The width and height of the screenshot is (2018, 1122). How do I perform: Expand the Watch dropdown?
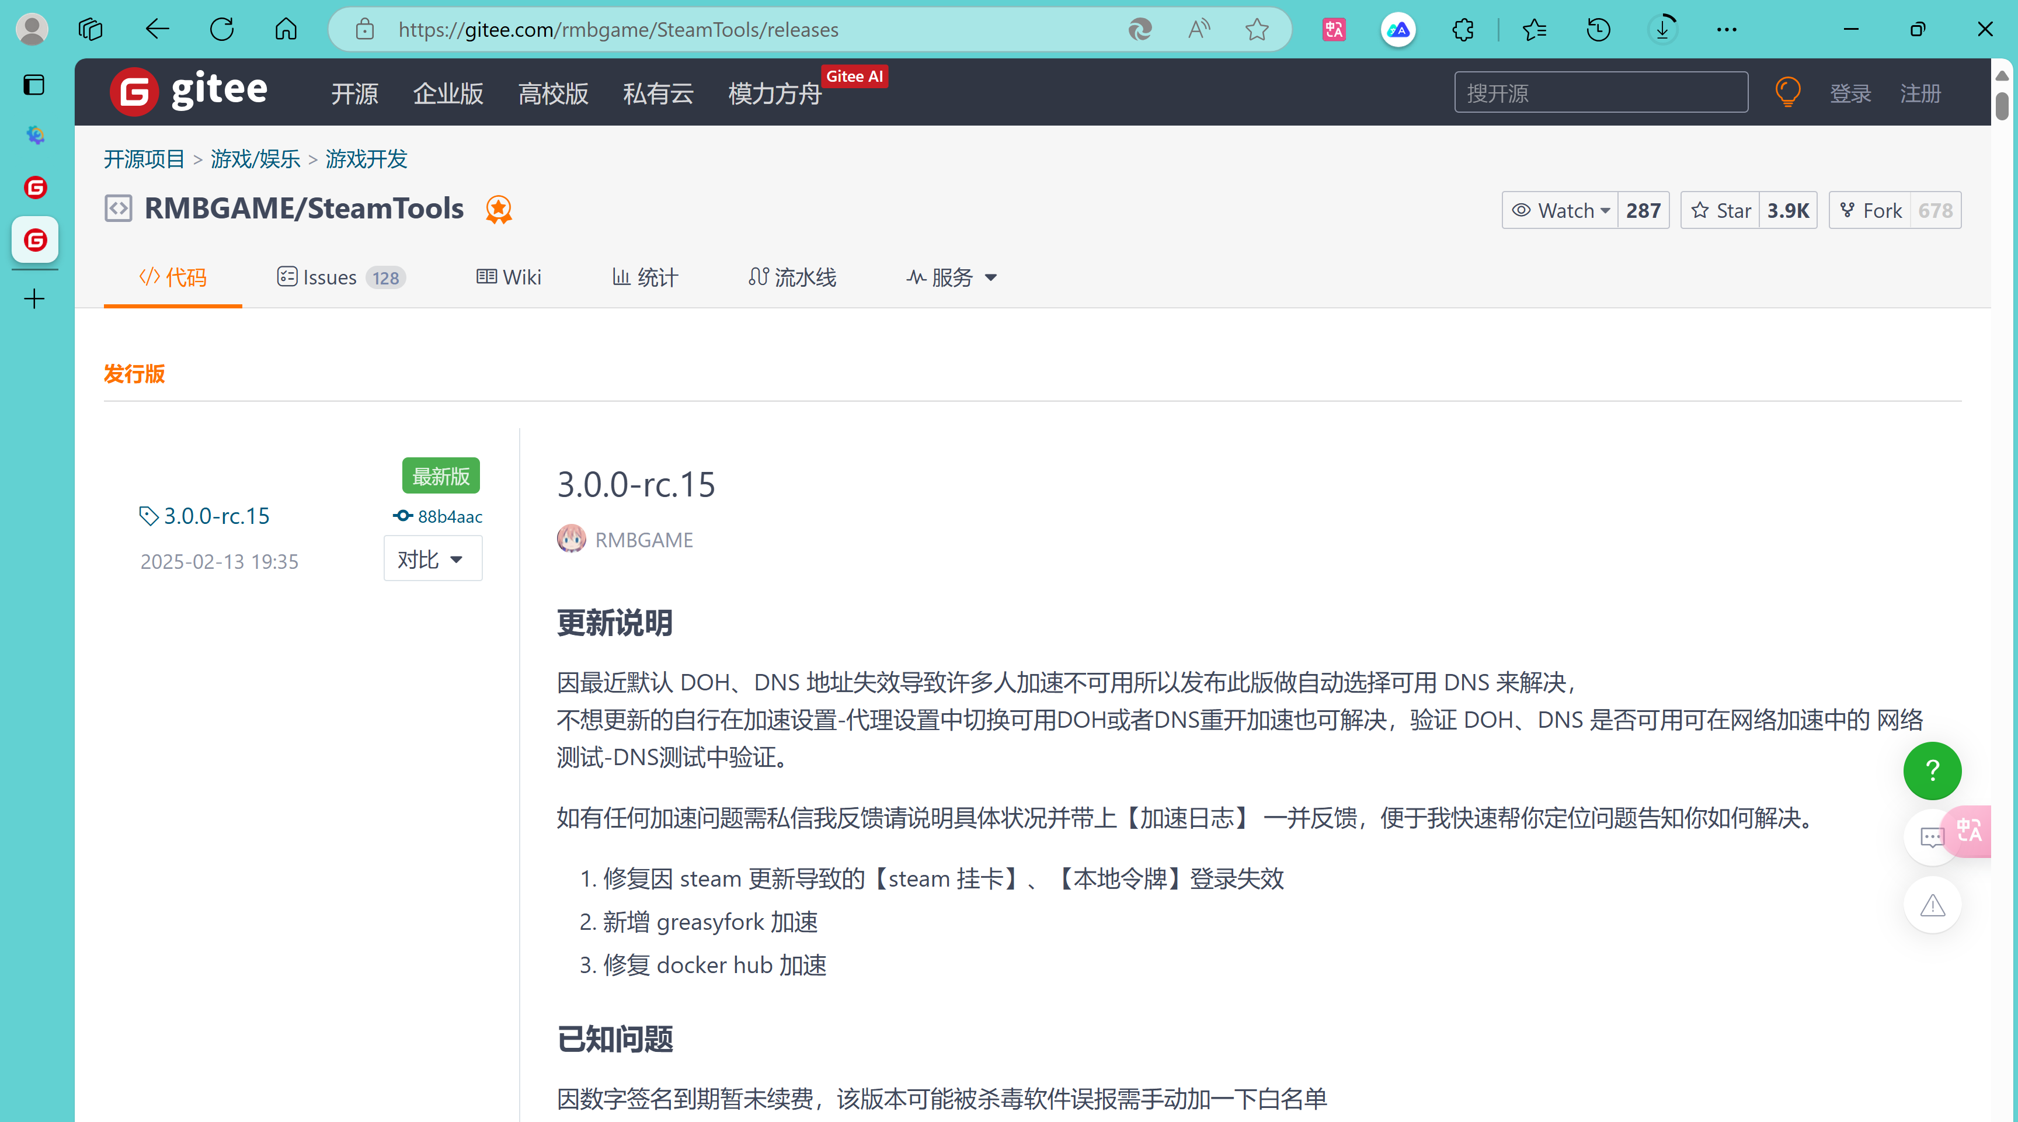coord(1560,210)
